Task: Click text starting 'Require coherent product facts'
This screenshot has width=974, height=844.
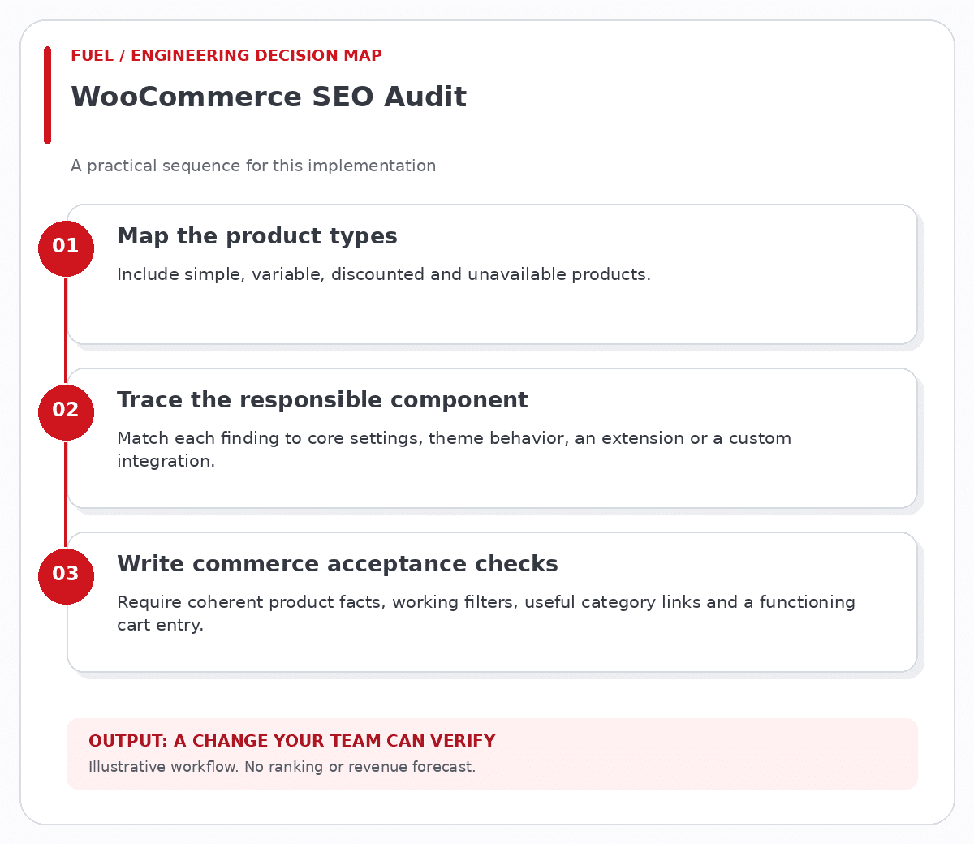Action: click(486, 614)
